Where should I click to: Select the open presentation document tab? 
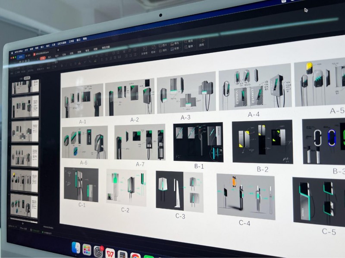point(41,53)
